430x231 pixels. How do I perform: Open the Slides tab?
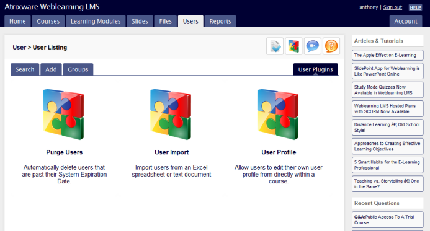click(140, 21)
